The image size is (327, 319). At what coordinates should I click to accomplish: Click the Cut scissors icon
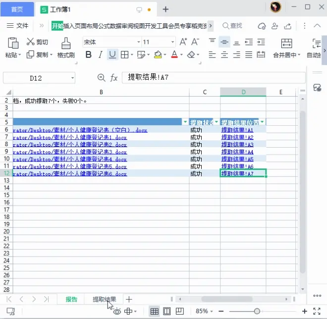(x=30, y=42)
